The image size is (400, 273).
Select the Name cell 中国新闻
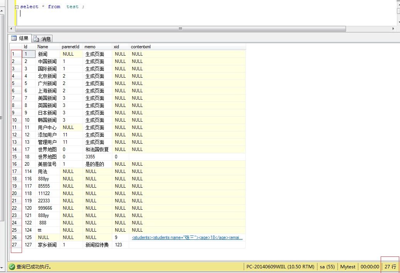click(x=47, y=61)
